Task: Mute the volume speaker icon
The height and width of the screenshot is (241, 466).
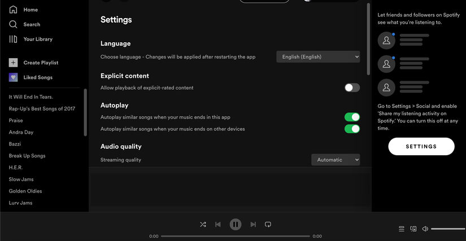Action: point(425,229)
